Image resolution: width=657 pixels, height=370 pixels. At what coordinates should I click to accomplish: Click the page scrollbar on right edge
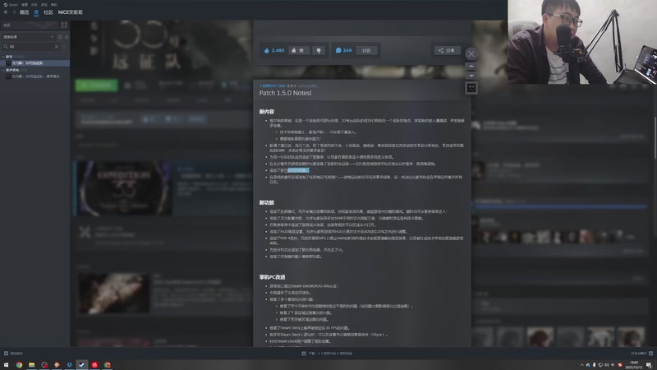[655, 138]
